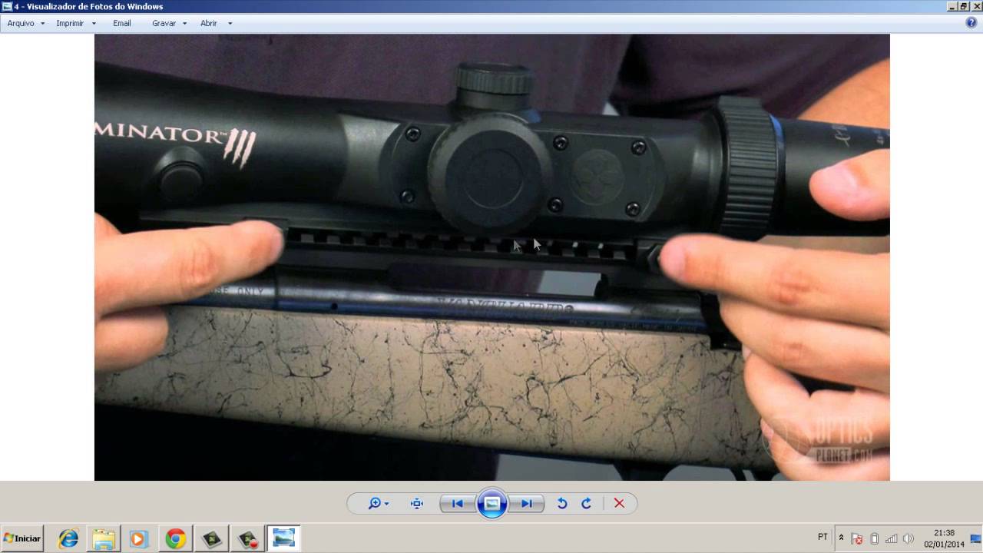Click the Show desktop button
Viewport: 983px width, 553px height.
coord(976,538)
